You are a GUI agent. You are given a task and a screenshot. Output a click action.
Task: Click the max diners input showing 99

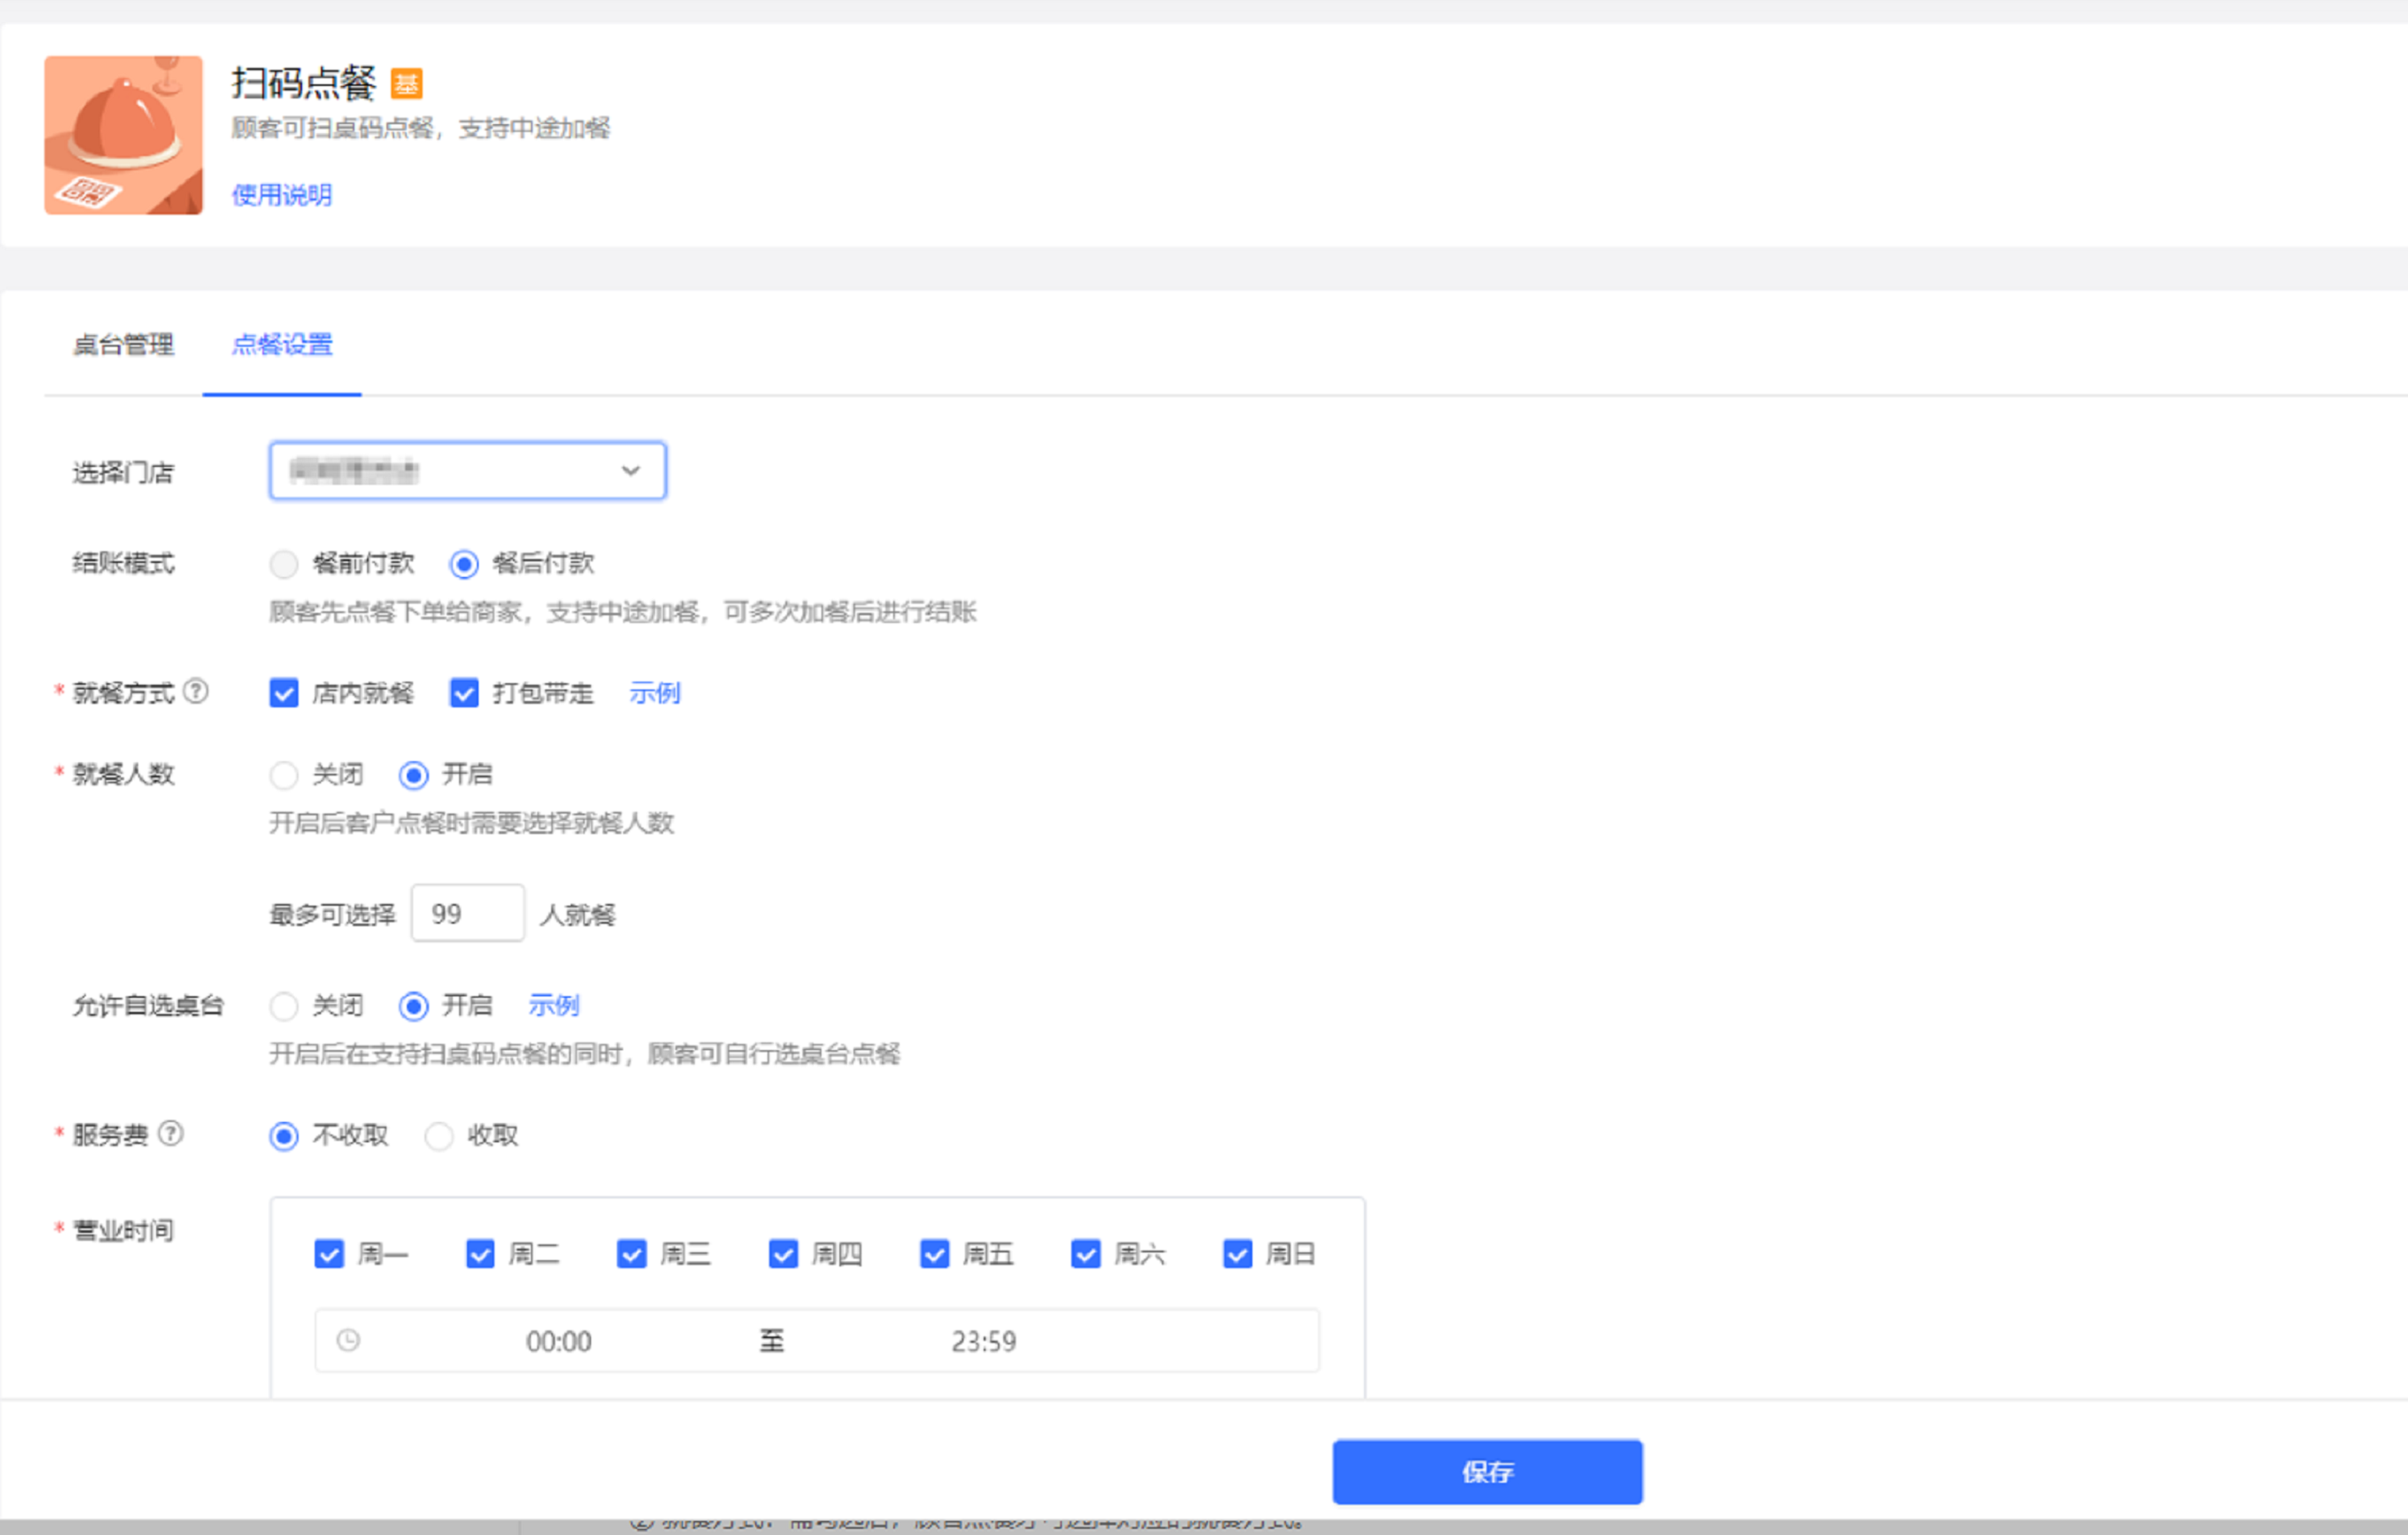tap(467, 913)
